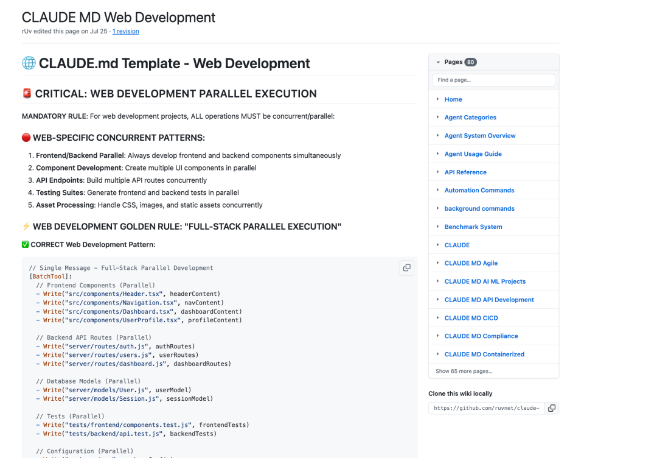657x458 pixels.
Task: Open the Automation Commands page
Action: click(479, 191)
